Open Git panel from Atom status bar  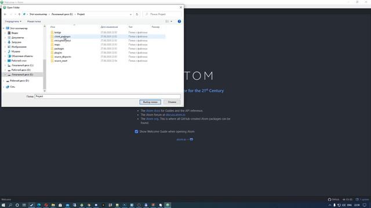click(x=347, y=199)
